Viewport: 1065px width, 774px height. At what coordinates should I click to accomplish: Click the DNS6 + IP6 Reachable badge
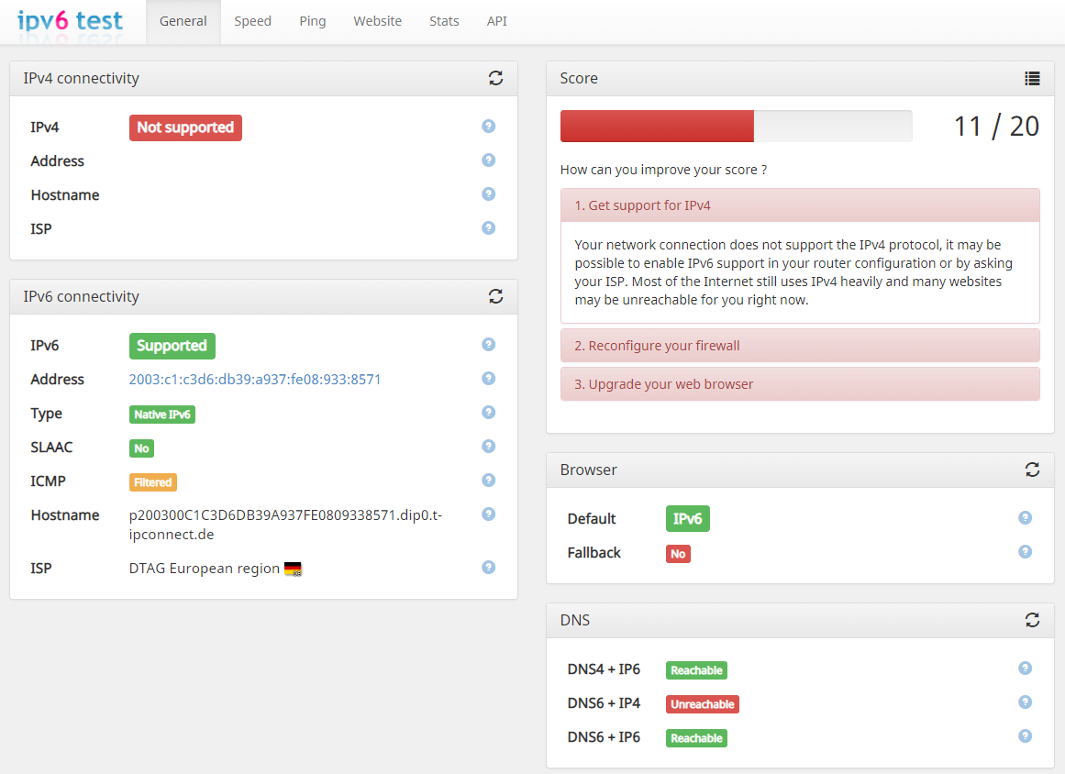click(x=696, y=739)
